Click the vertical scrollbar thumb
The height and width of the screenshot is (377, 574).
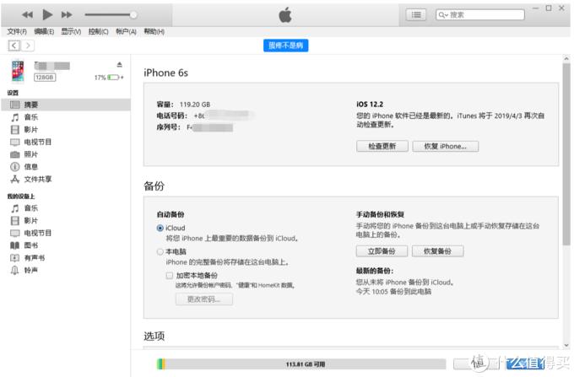point(566,153)
